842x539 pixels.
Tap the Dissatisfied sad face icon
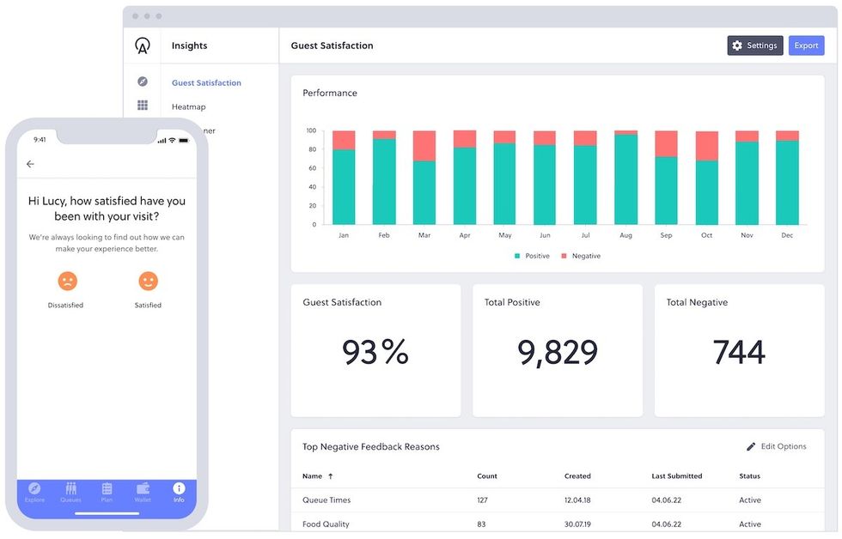[x=66, y=281]
